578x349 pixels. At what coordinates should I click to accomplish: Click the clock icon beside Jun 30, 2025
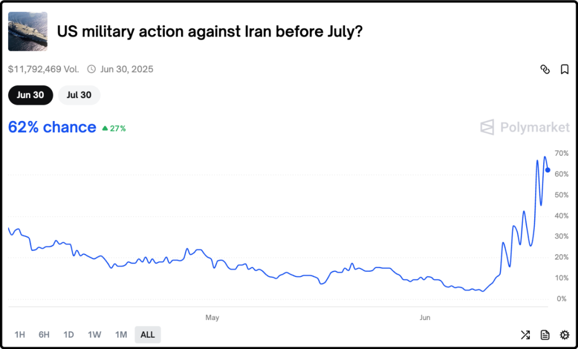(x=92, y=69)
